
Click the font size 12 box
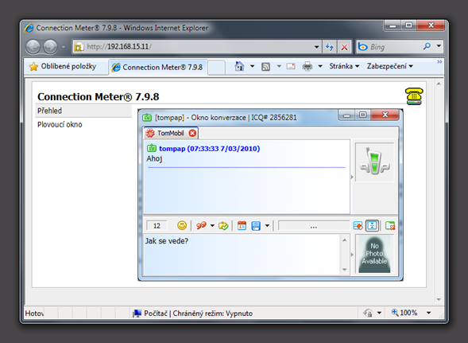(x=157, y=225)
